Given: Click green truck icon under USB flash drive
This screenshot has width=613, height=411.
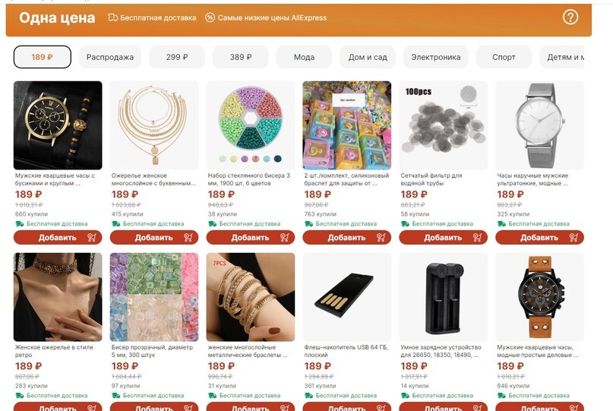Looking at the screenshot, I should click(x=308, y=395).
